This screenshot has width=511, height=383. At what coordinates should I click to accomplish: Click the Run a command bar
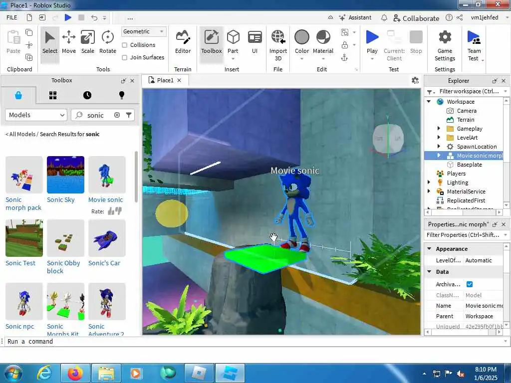tap(254, 341)
